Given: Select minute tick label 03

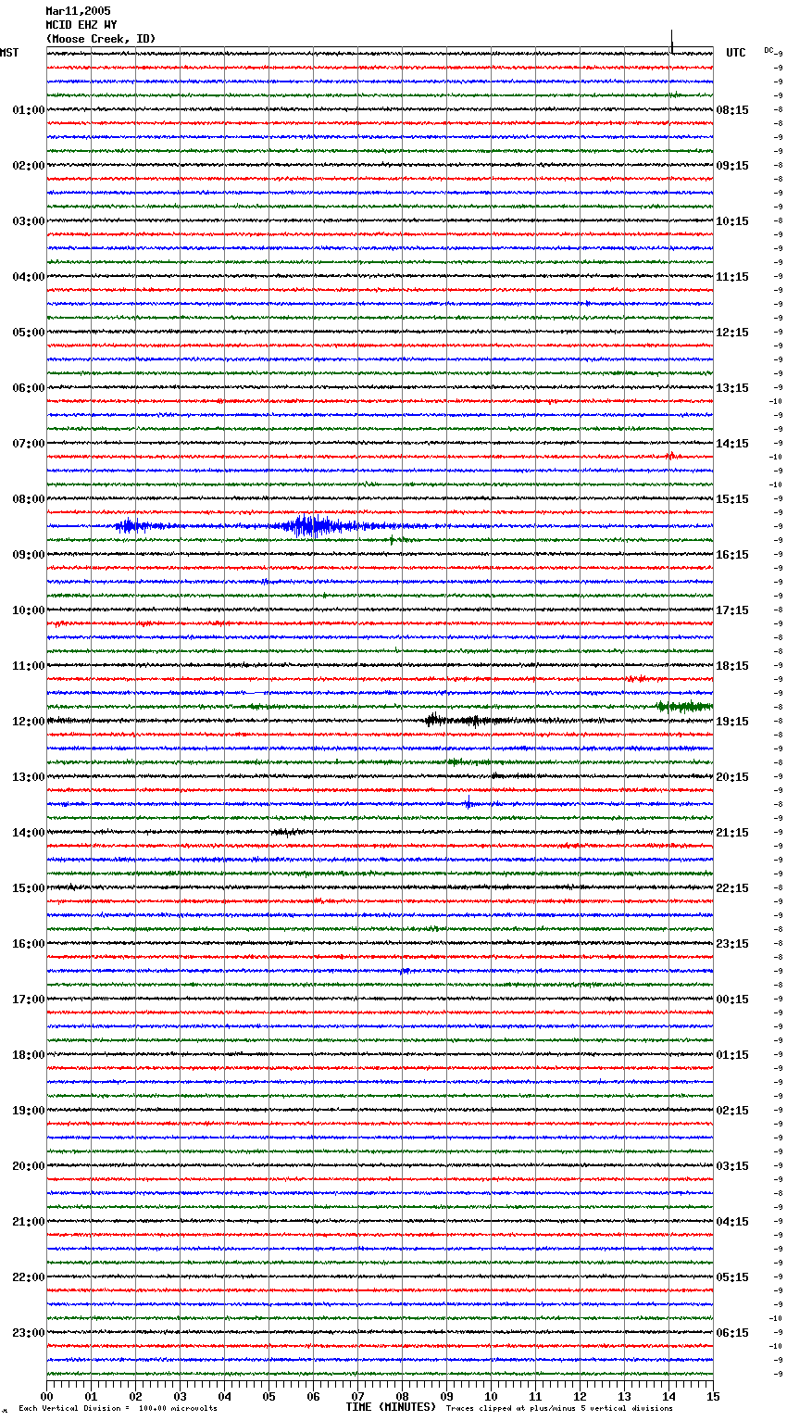Looking at the screenshot, I should coord(180,1396).
